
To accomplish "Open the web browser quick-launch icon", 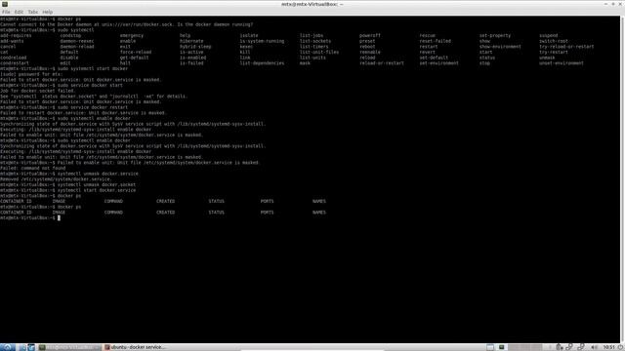I will [31, 347].
